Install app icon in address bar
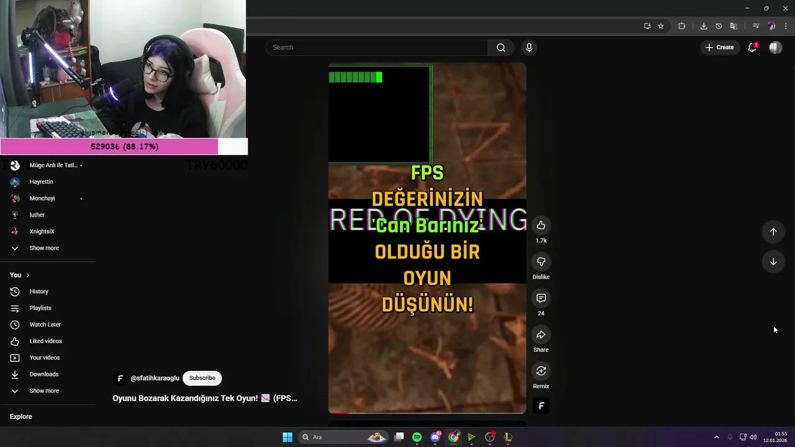Image resolution: width=795 pixels, height=447 pixels. (x=647, y=26)
